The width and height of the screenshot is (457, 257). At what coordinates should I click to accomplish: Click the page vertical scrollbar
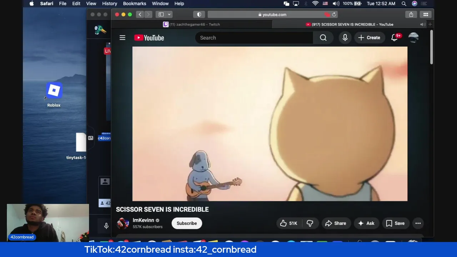click(431, 48)
